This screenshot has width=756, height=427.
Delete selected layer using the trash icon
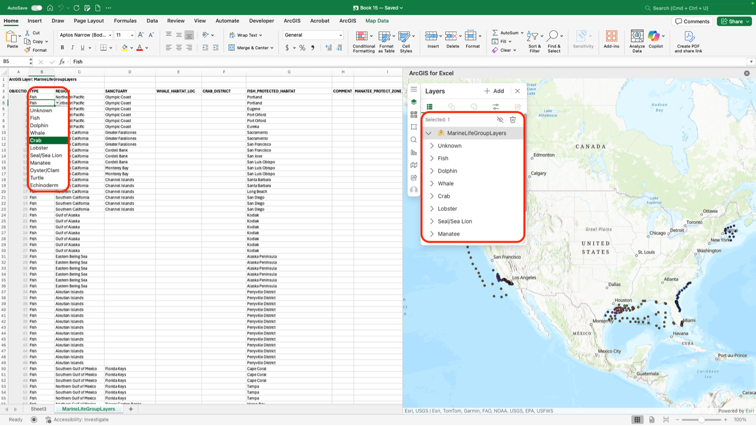tap(513, 119)
